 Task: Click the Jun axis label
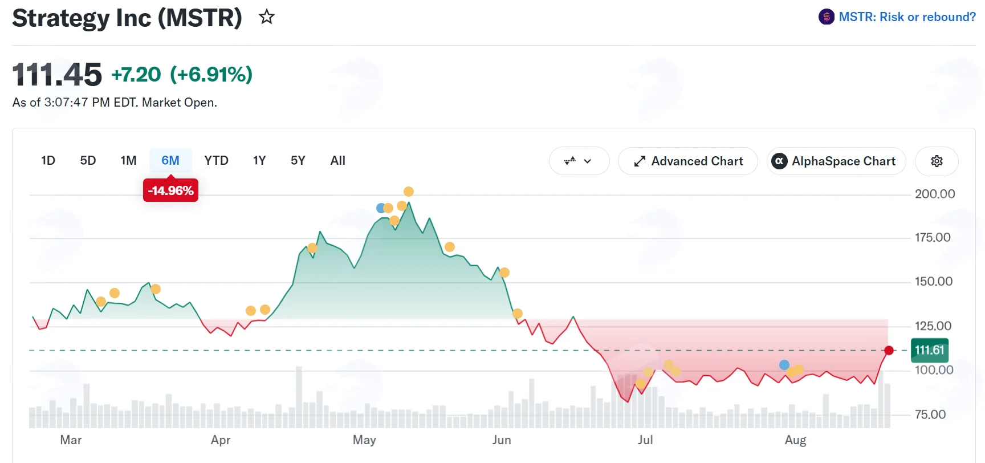[502, 440]
